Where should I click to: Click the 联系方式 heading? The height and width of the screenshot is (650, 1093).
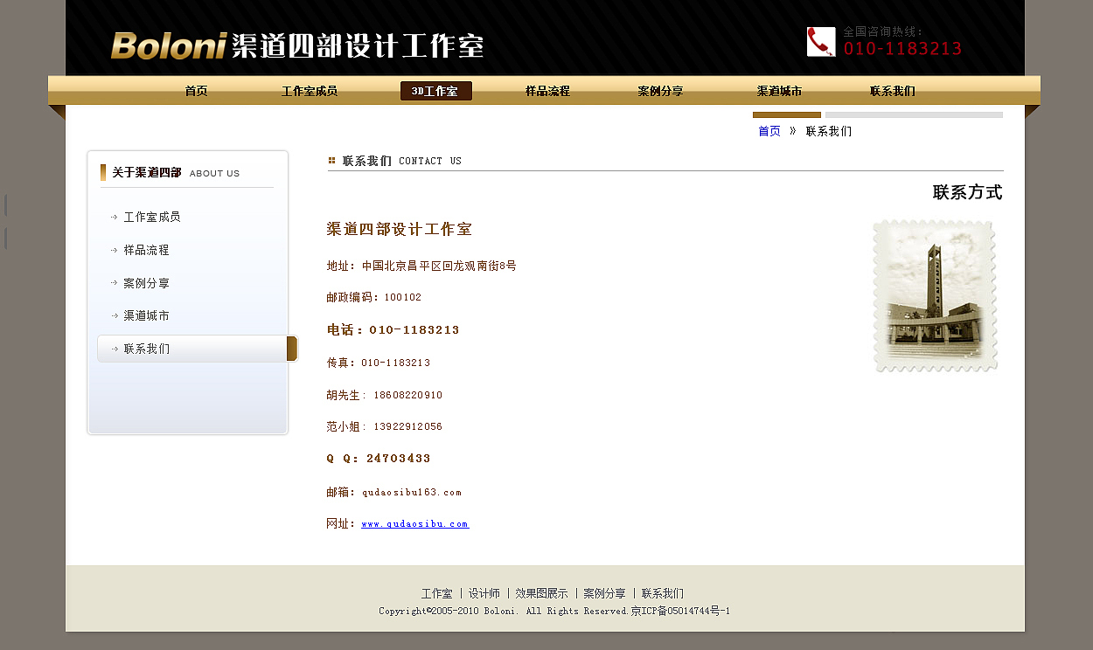[967, 192]
